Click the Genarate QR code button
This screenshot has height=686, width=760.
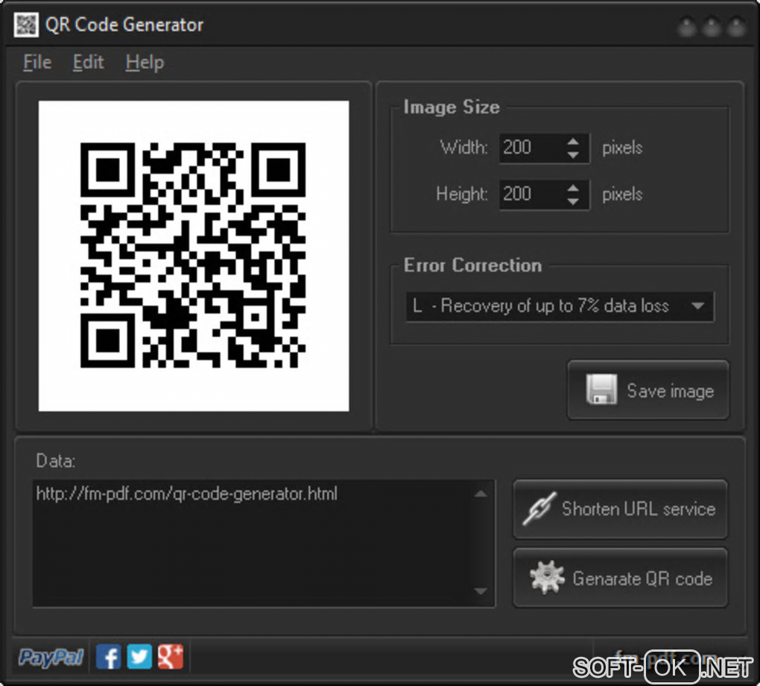(620, 577)
